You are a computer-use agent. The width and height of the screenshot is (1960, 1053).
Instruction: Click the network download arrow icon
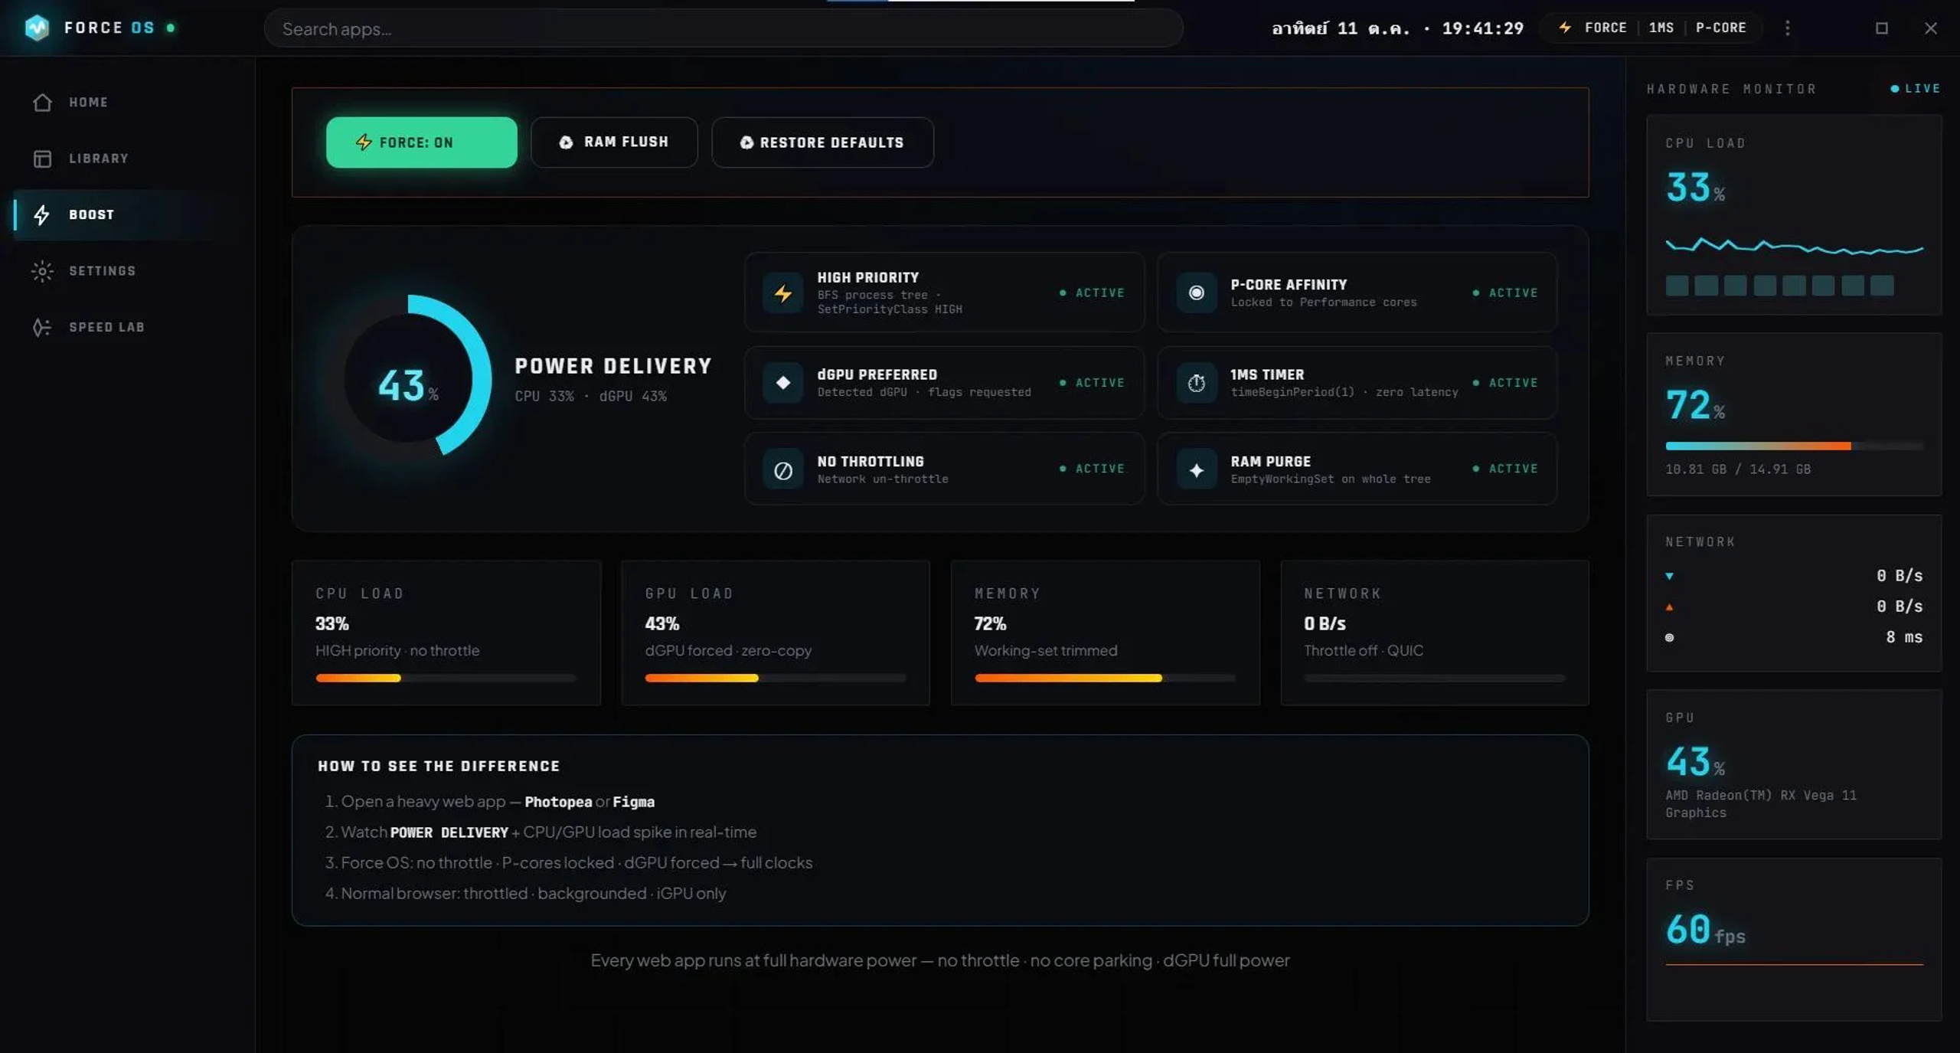click(1669, 576)
